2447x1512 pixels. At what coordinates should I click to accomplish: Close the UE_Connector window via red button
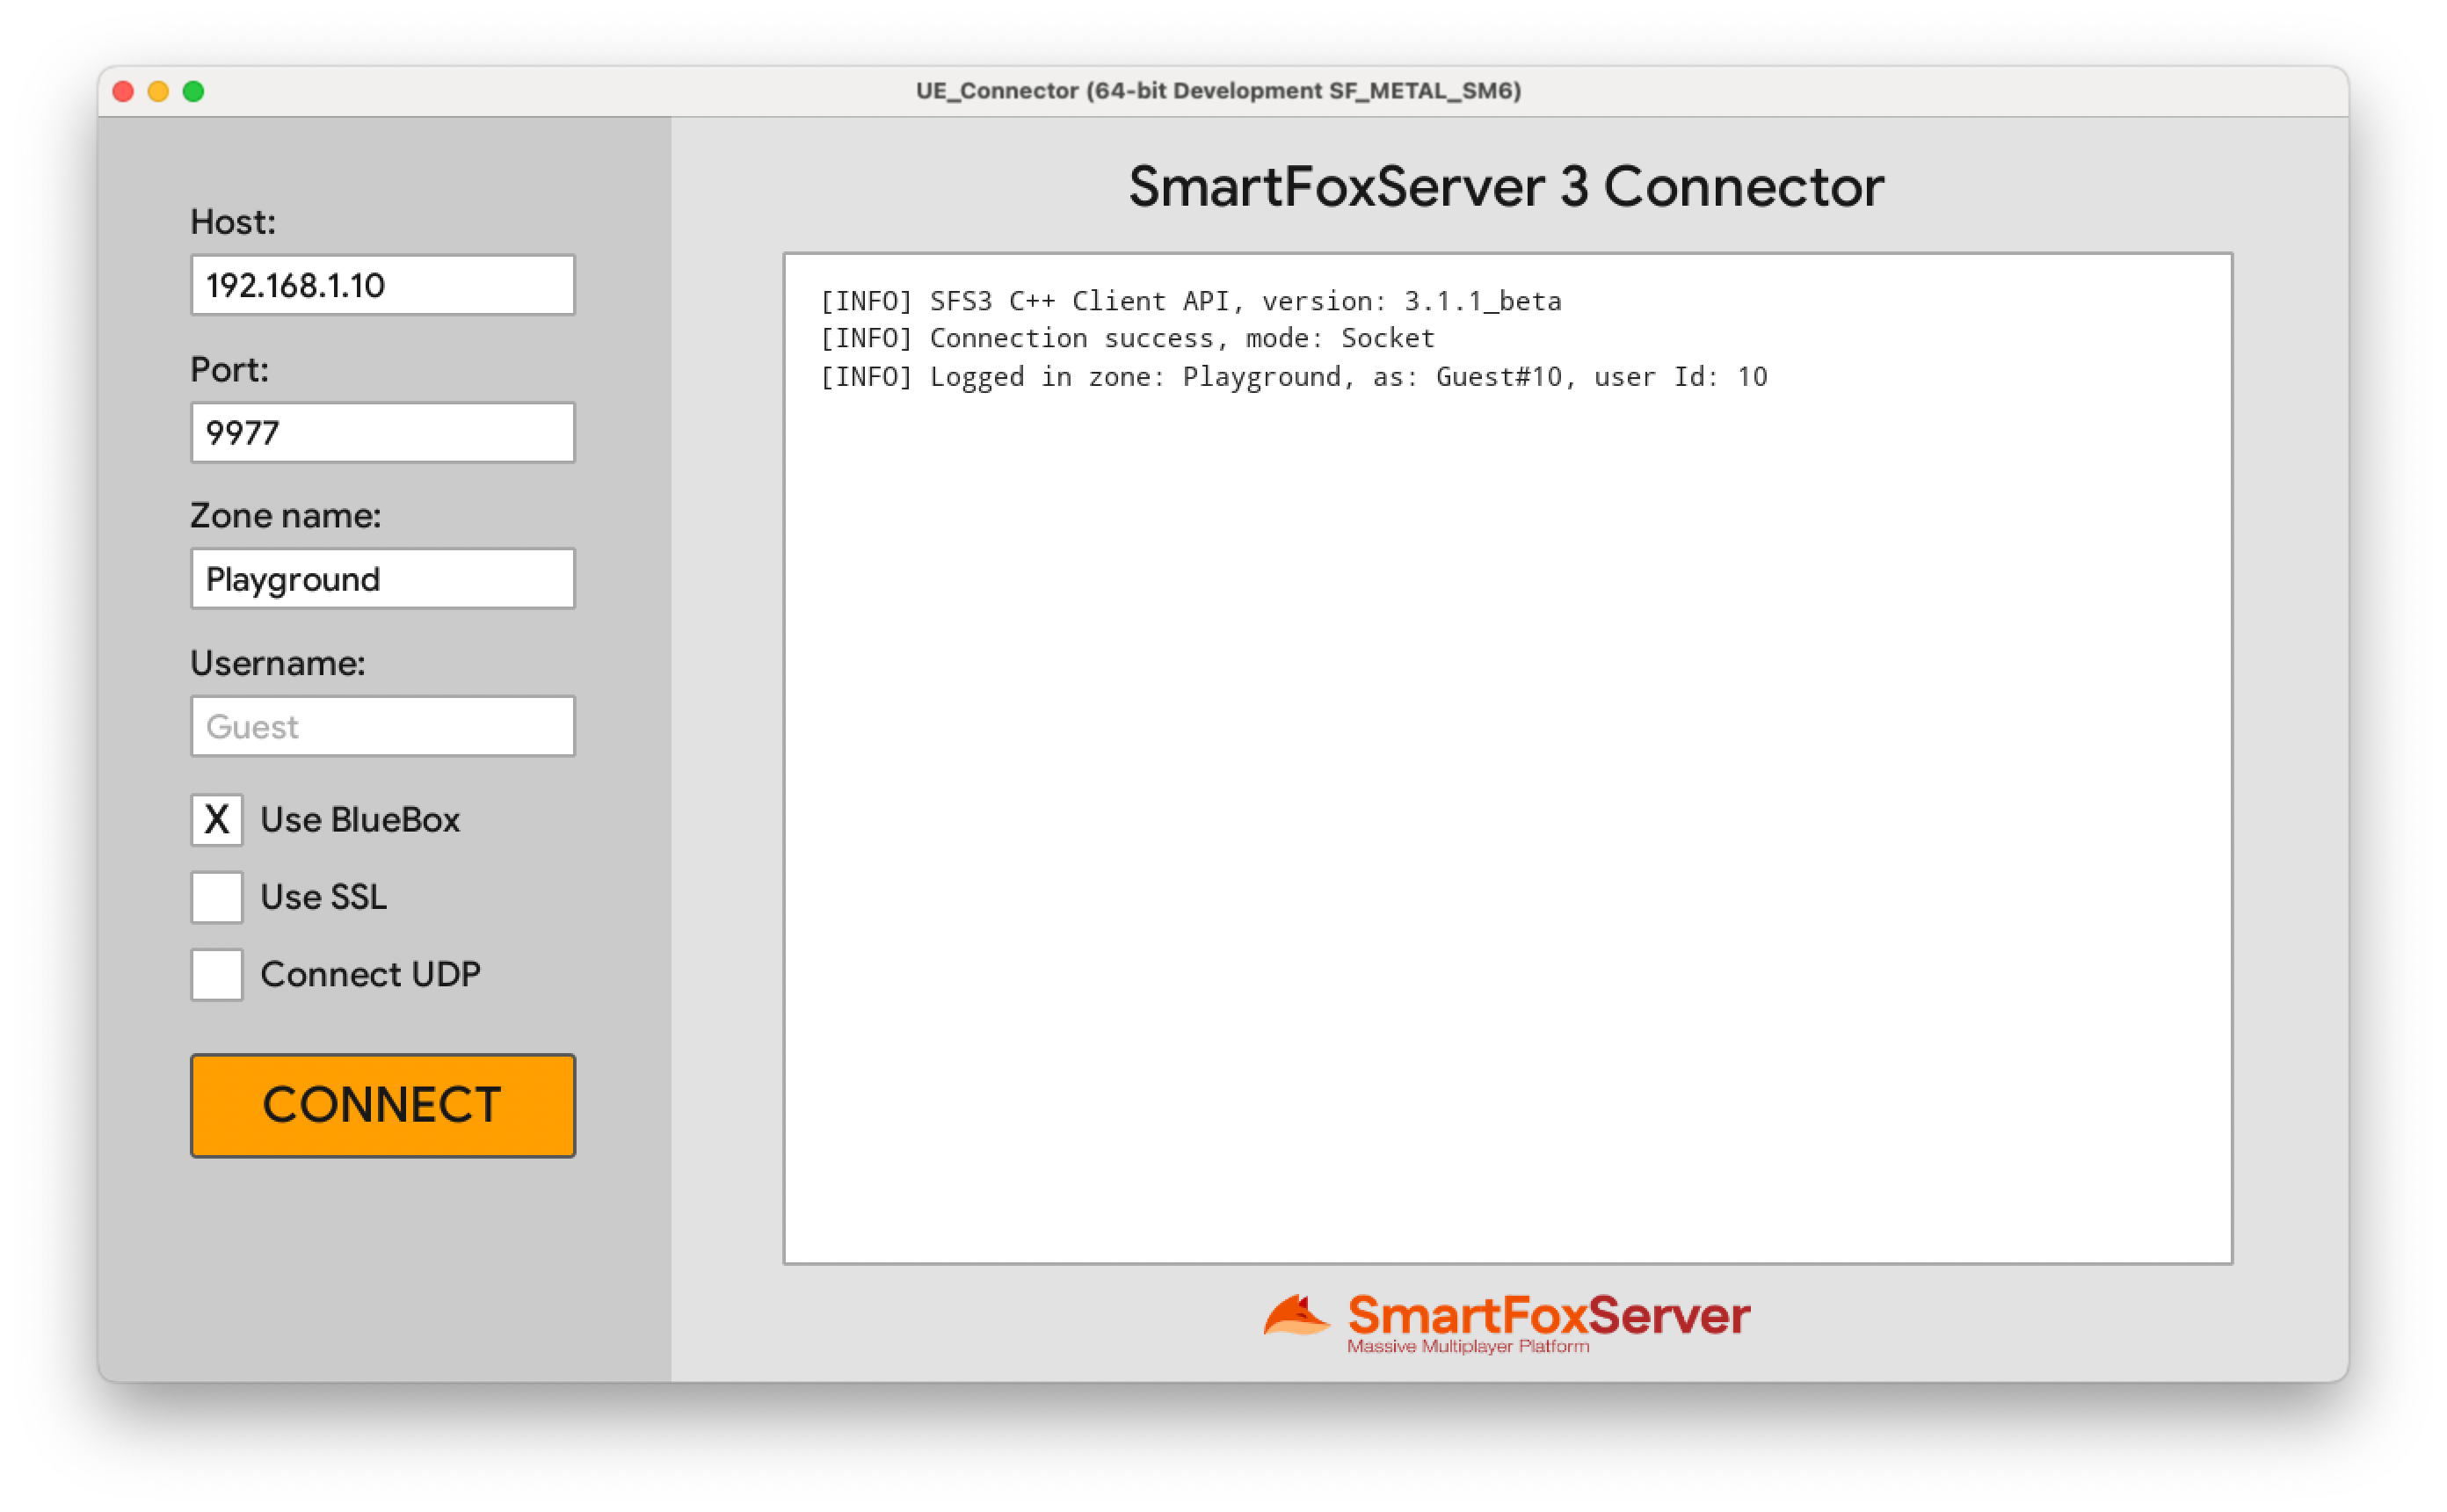click(x=123, y=92)
